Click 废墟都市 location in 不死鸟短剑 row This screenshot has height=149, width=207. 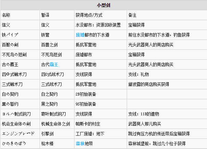tap(84, 55)
